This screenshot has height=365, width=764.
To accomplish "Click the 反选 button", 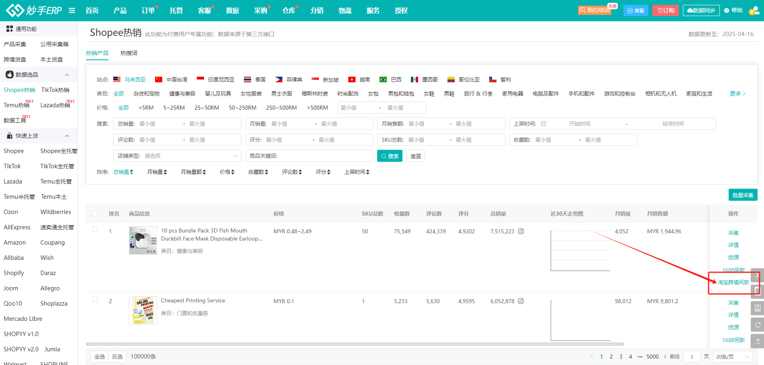I will [x=117, y=357].
